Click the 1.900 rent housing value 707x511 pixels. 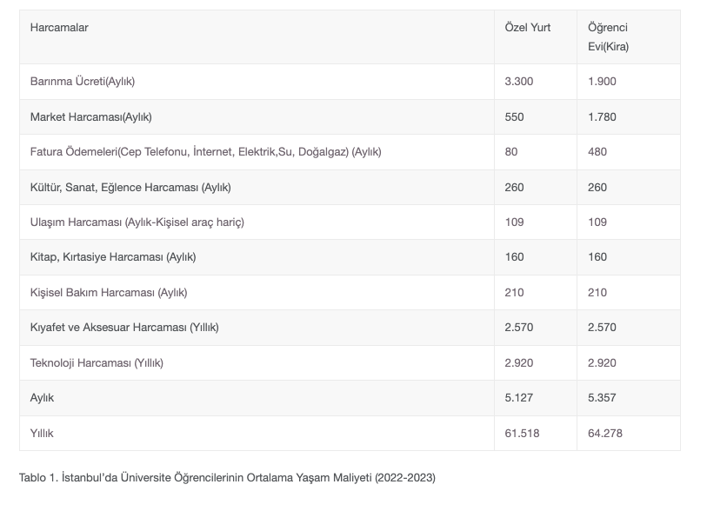pyautogui.click(x=602, y=82)
